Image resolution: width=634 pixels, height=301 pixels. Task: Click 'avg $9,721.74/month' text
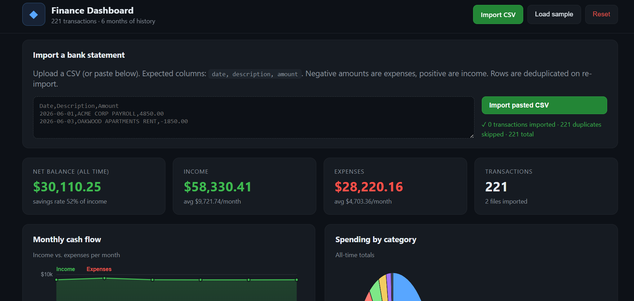[x=212, y=201]
